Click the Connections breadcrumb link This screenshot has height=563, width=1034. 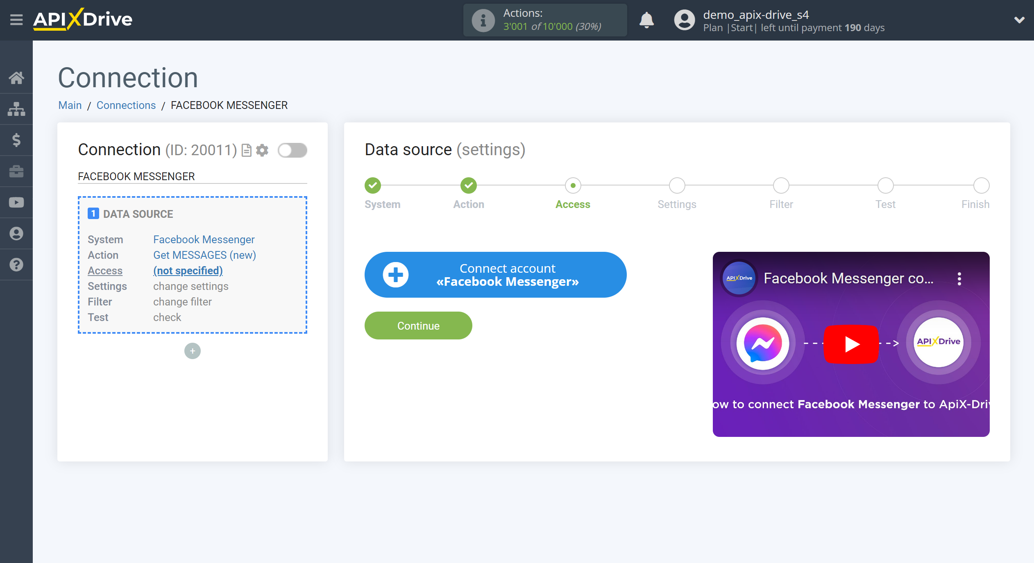coord(126,105)
